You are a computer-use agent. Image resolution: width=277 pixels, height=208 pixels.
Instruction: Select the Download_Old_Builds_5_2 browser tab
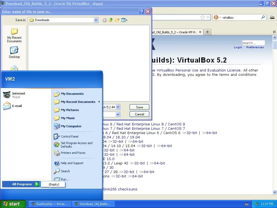(x=175, y=32)
